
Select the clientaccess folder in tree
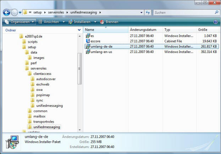point(42,74)
